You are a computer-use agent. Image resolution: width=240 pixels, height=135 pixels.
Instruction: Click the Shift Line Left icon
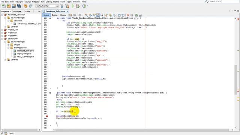[x=119, y=15]
